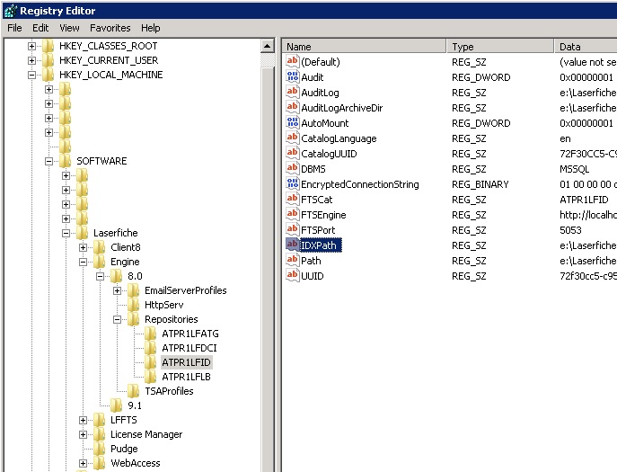Select the WebAccess key label
This screenshot has width=617, height=472.
(136, 463)
